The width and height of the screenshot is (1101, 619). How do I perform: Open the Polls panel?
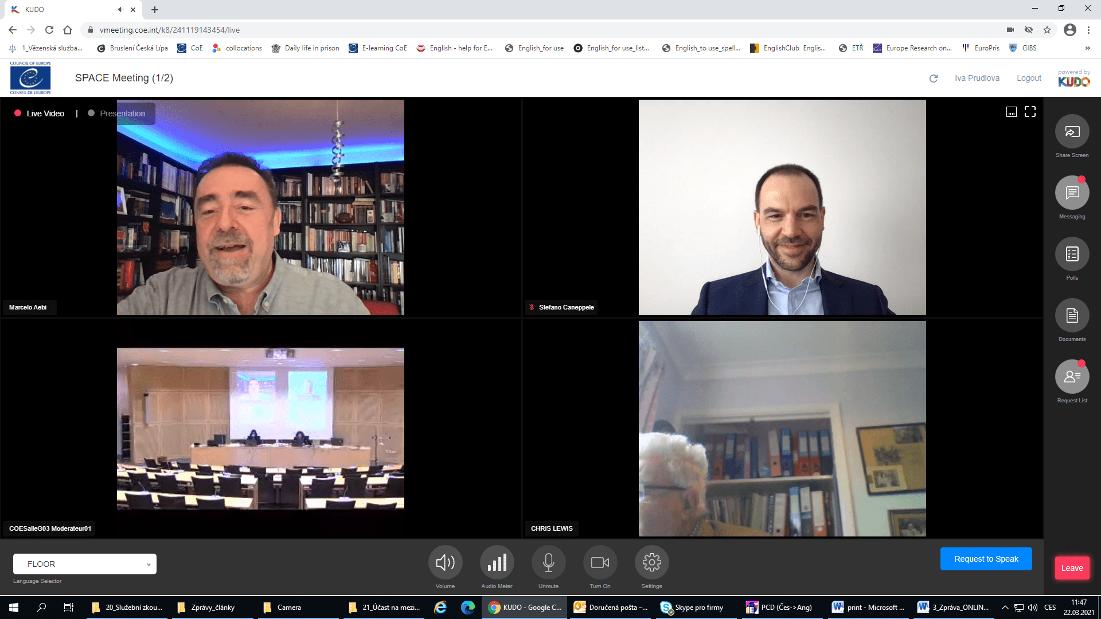[1072, 254]
